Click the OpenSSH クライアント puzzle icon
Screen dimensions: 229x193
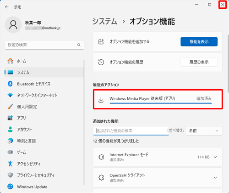pyautogui.click(x=101, y=177)
